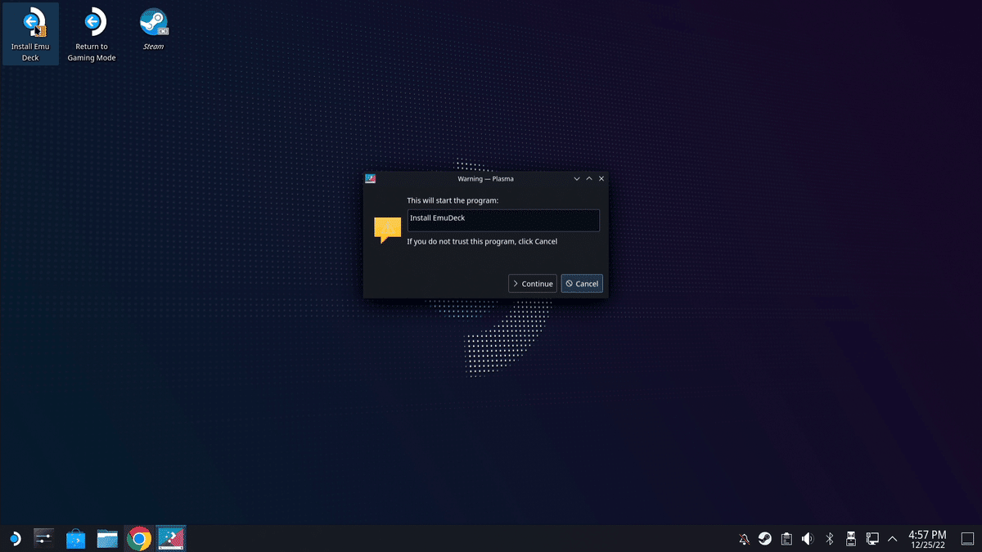Open the clock showing 4:57 PM
The width and height of the screenshot is (982, 552).
[927, 538]
